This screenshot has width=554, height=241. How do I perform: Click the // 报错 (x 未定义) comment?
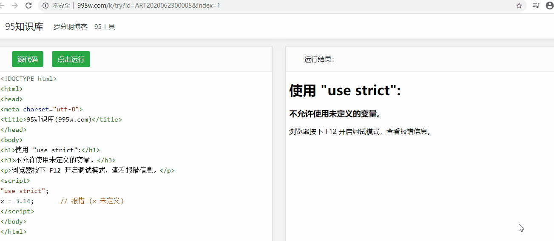pyautogui.click(x=92, y=201)
